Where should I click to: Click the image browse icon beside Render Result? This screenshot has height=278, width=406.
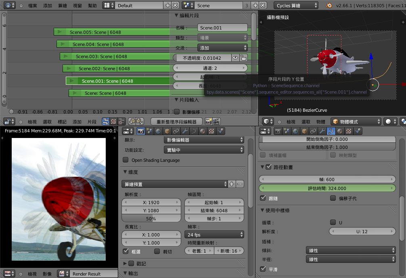pos(64,274)
